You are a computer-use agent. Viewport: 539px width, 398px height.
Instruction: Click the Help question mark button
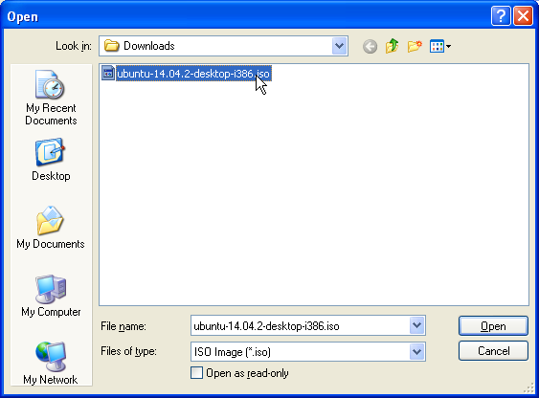pos(501,16)
